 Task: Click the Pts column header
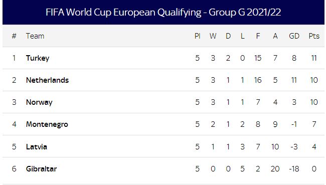click(314, 36)
